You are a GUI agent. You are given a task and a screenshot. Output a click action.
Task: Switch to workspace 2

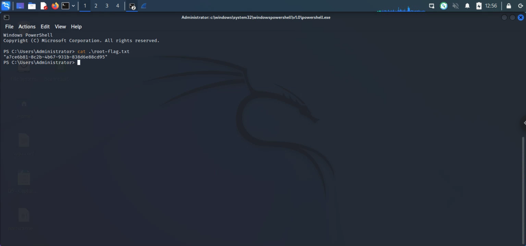point(96,6)
